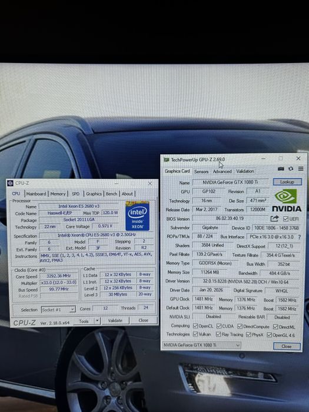The height and width of the screenshot is (412, 309).
Task: Click the Release Date value Mar 2, 2017
Action: pyautogui.click(x=207, y=210)
